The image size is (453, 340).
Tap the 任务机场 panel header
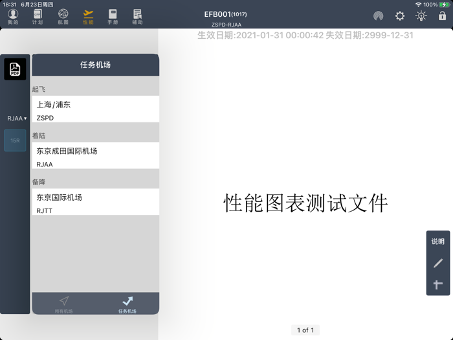[x=96, y=65]
